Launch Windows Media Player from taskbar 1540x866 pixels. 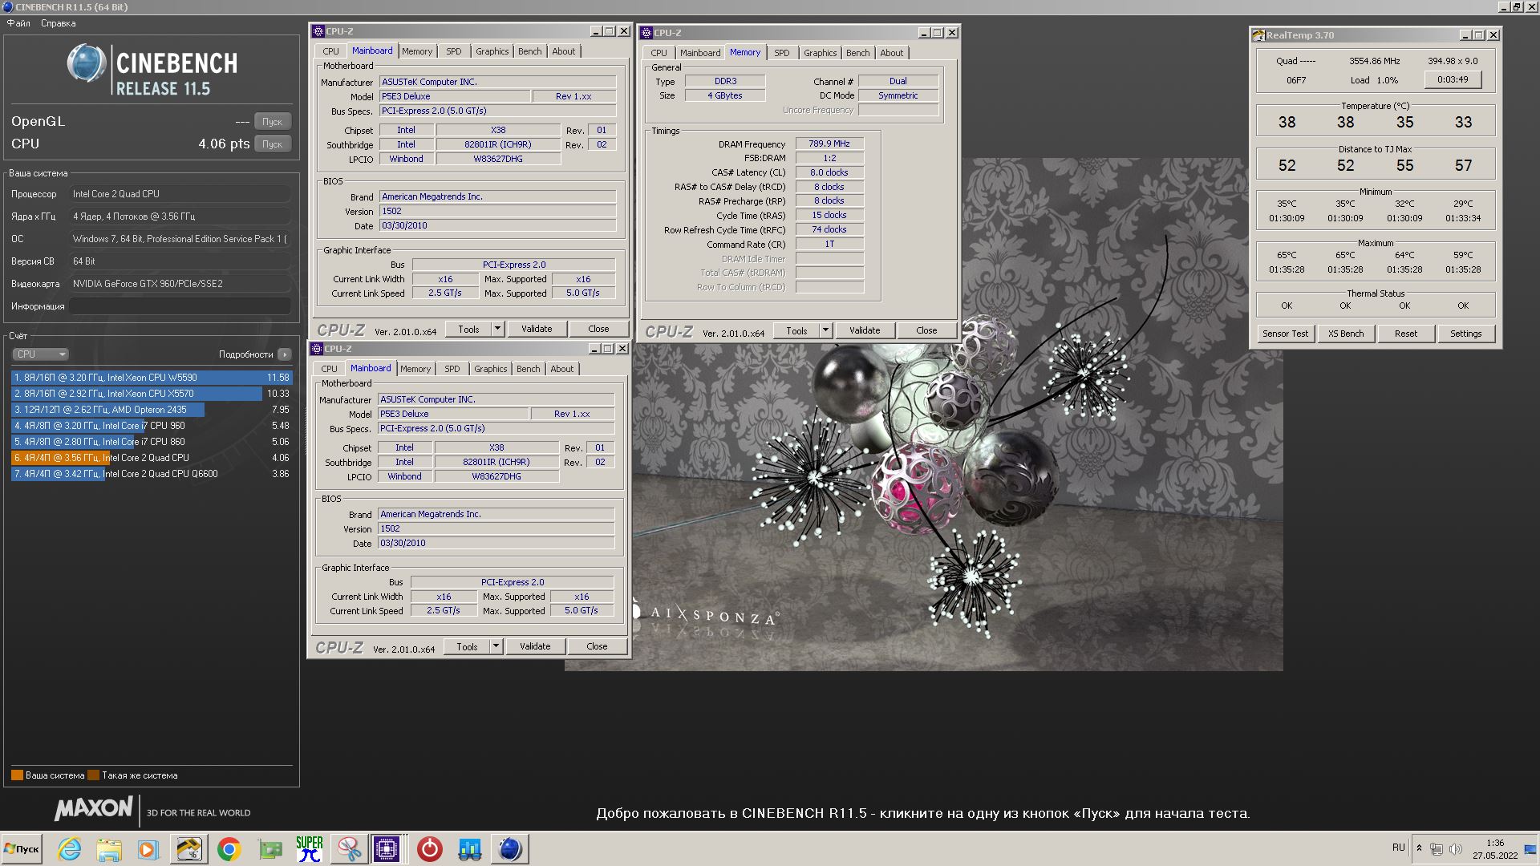click(x=148, y=849)
